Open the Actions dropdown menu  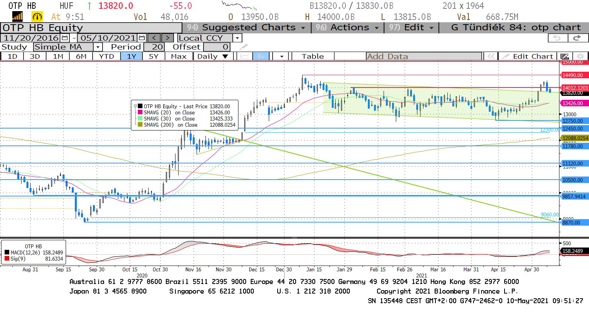tap(347, 28)
